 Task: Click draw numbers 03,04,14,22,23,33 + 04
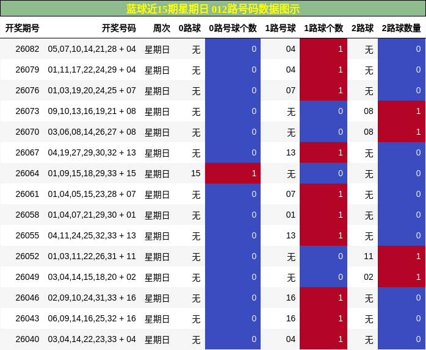[x=92, y=339]
